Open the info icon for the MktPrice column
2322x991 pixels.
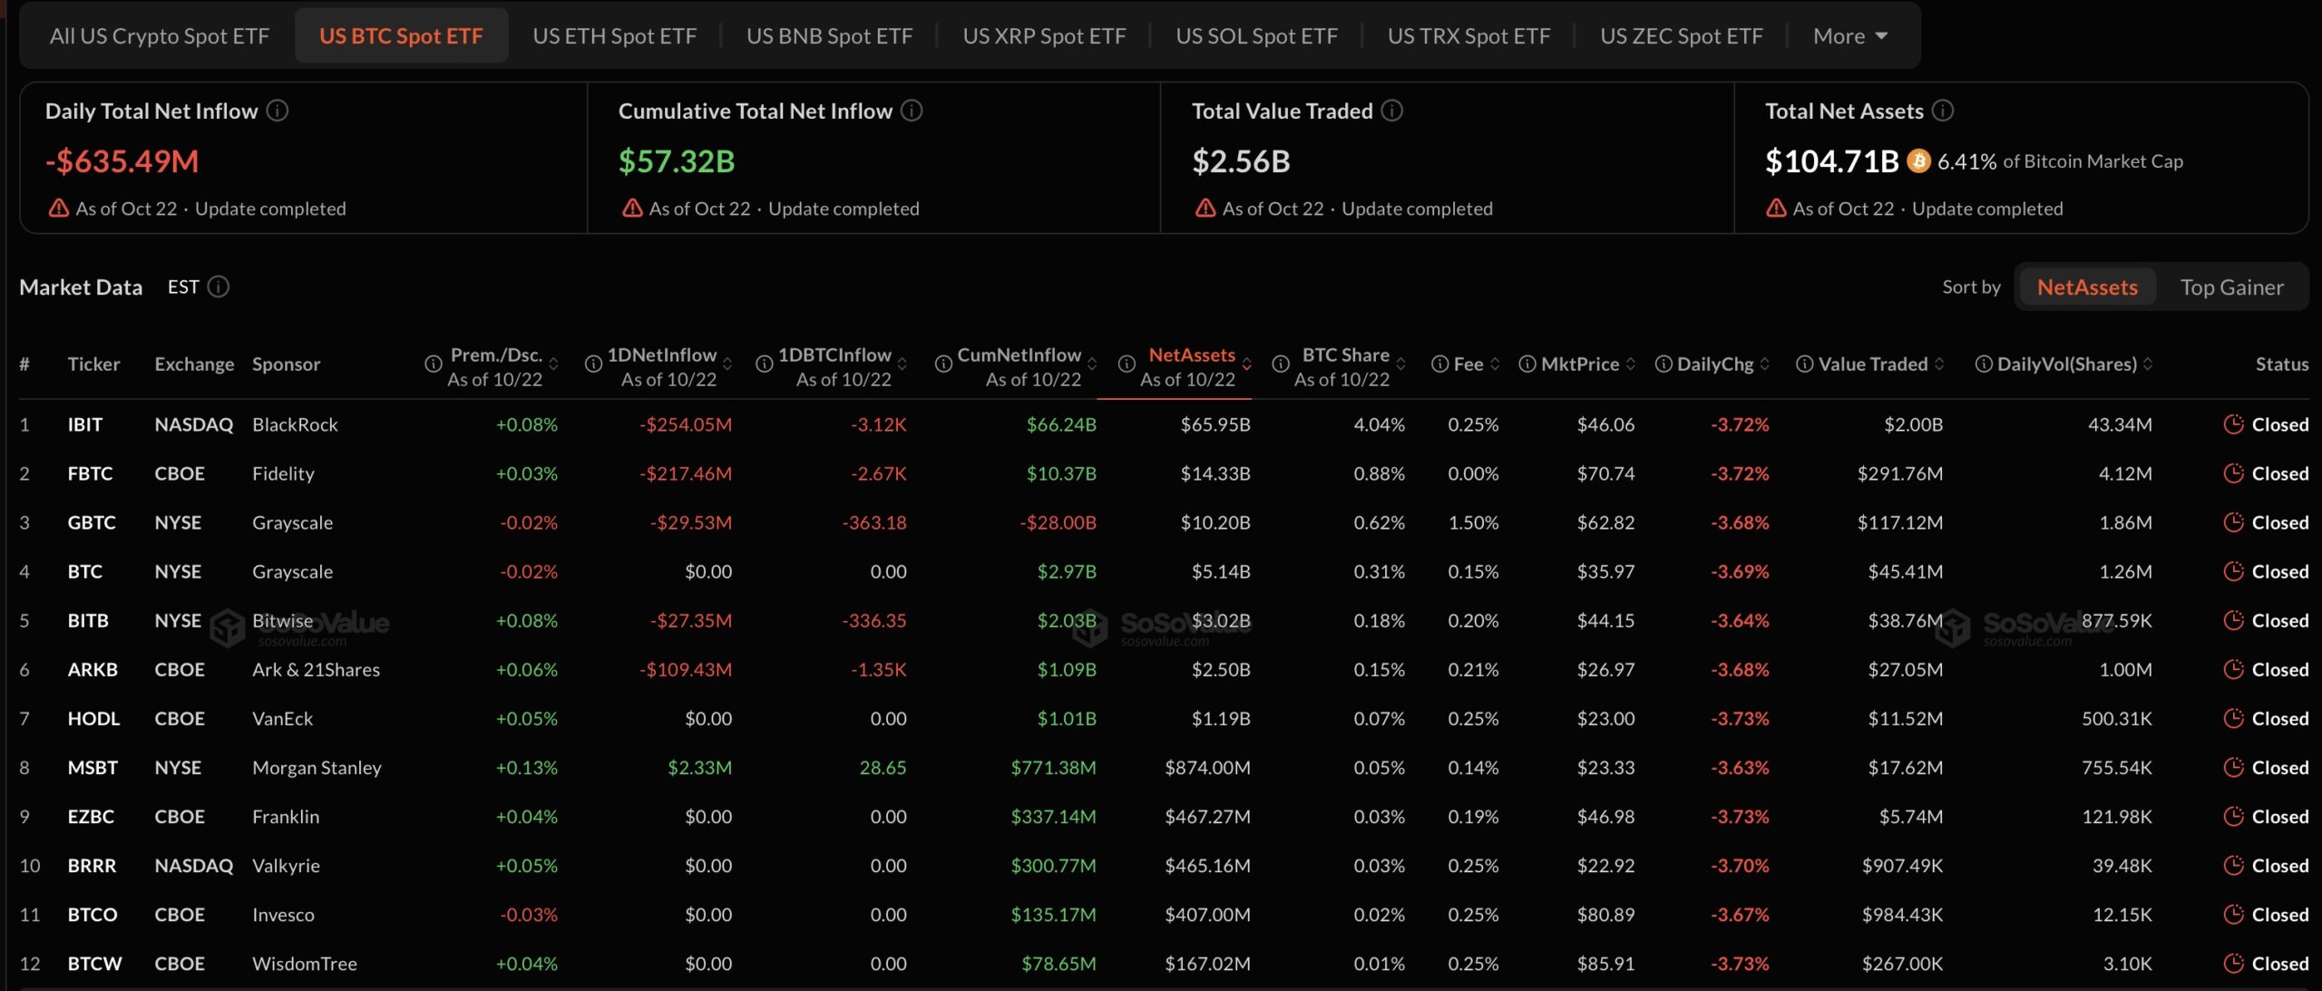point(1527,364)
